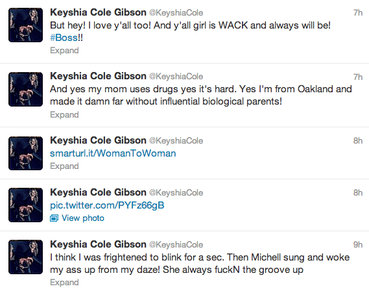Click avatar on the pic.twitter.com tweet
369x295 pixels.
(x=26, y=205)
